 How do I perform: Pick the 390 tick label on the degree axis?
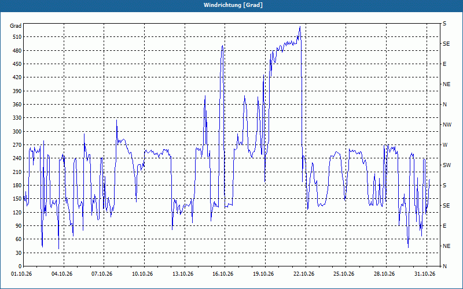(x=17, y=91)
